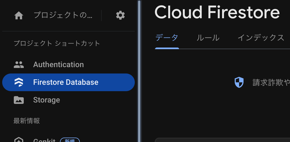Switch to the ルール tab
This screenshot has width=290, height=142.
[208, 38]
